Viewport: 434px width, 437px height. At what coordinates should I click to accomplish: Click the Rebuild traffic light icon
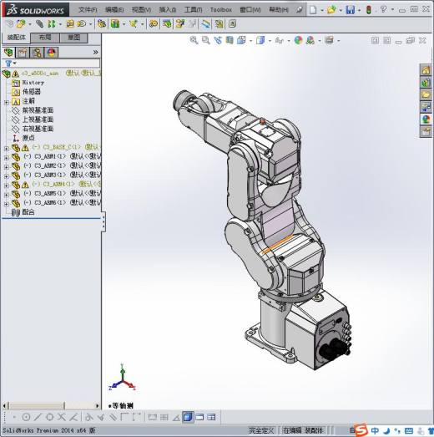point(369,10)
